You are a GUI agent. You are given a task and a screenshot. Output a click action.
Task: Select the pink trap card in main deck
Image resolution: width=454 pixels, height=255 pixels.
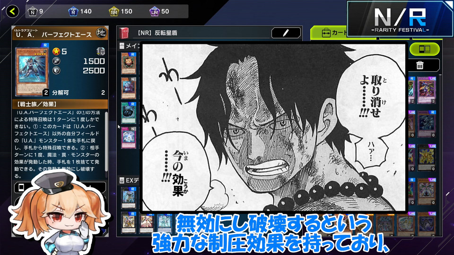pyautogui.click(x=128, y=137)
